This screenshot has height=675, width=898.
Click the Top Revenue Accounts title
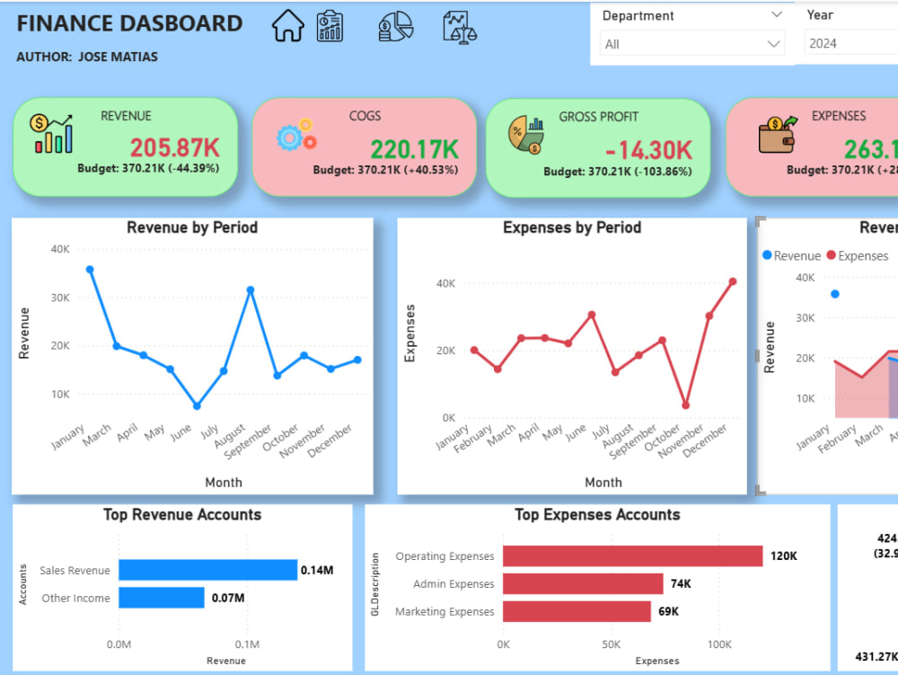[182, 514]
